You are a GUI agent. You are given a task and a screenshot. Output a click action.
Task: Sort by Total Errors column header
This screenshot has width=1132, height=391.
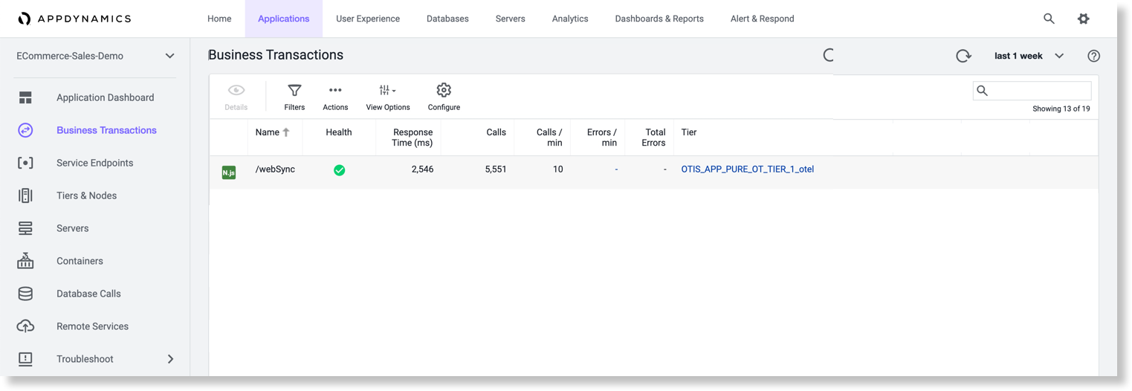[x=654, y=138]
